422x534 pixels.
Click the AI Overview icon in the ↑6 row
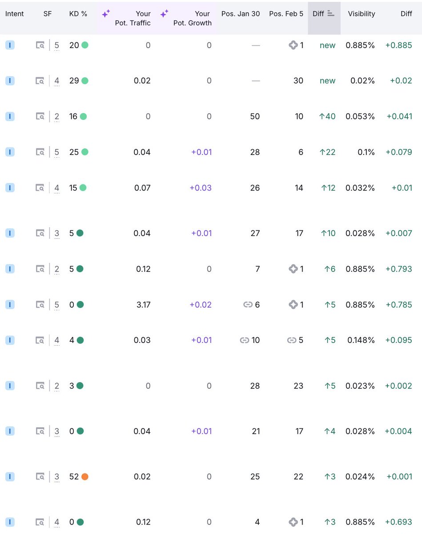[x=293, y=269]
